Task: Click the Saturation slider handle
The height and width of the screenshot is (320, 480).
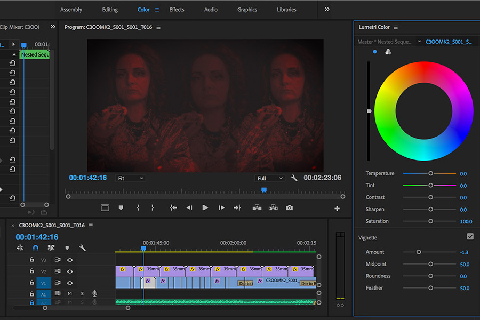Action: point(430,221)
